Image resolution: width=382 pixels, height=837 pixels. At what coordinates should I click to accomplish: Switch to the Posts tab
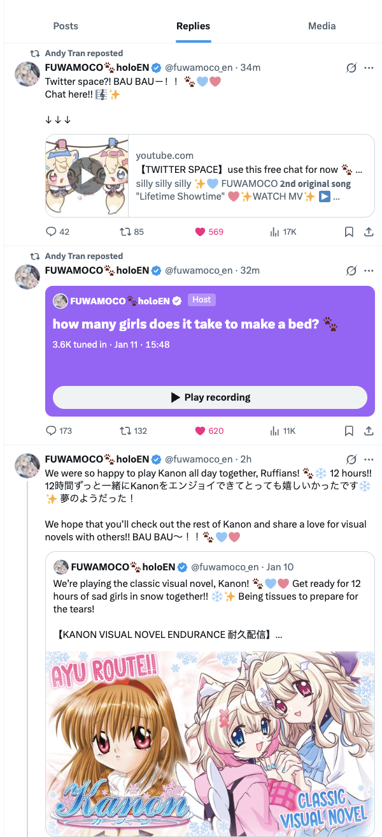pyautogui.click(x=66, y=26)
